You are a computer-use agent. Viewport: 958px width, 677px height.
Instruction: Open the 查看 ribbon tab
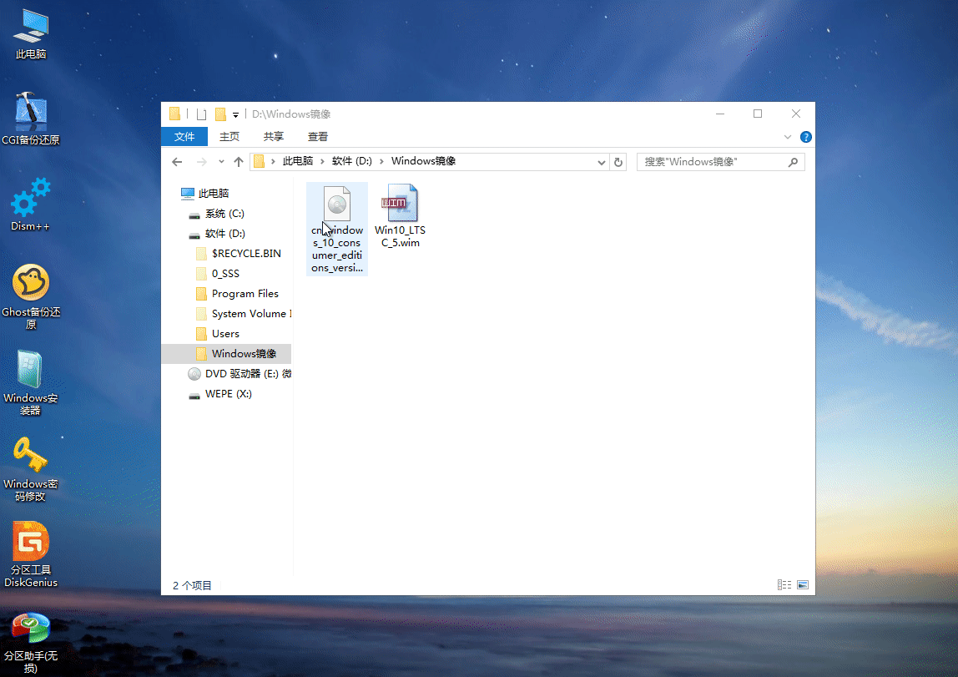[318, 137]
